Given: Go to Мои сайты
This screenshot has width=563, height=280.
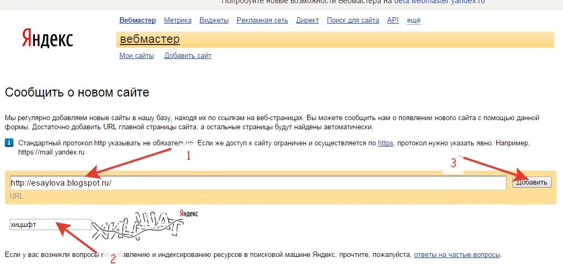Looking at the screenshot, I should 137,56.
